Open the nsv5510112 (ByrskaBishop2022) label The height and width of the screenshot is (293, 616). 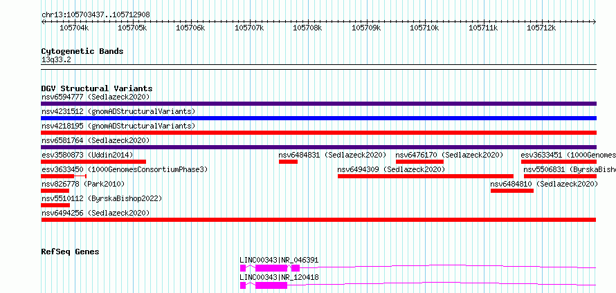point(102,198)
